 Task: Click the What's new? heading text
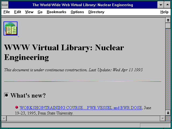pos(28,95)
